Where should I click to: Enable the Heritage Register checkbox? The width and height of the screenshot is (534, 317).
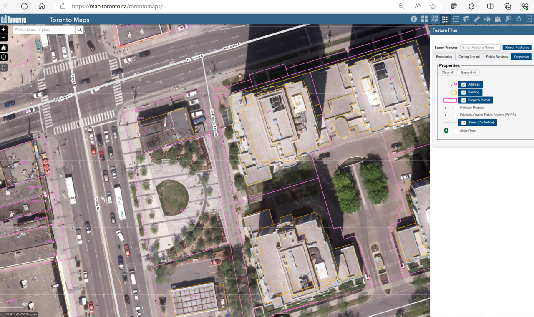456,108
